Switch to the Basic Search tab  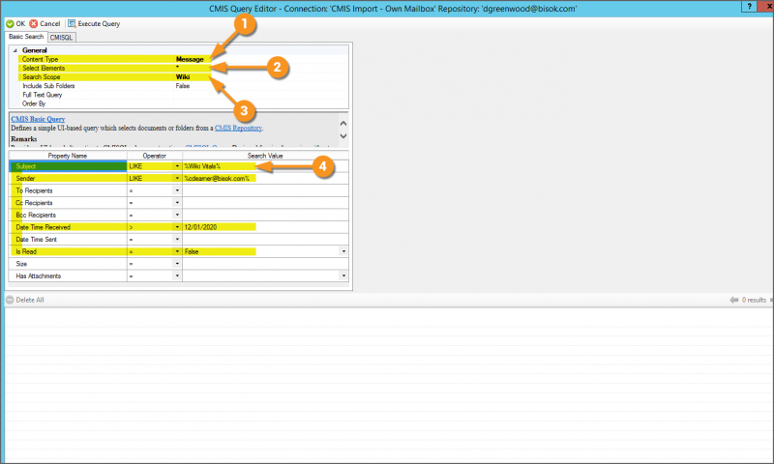[26, 37]
